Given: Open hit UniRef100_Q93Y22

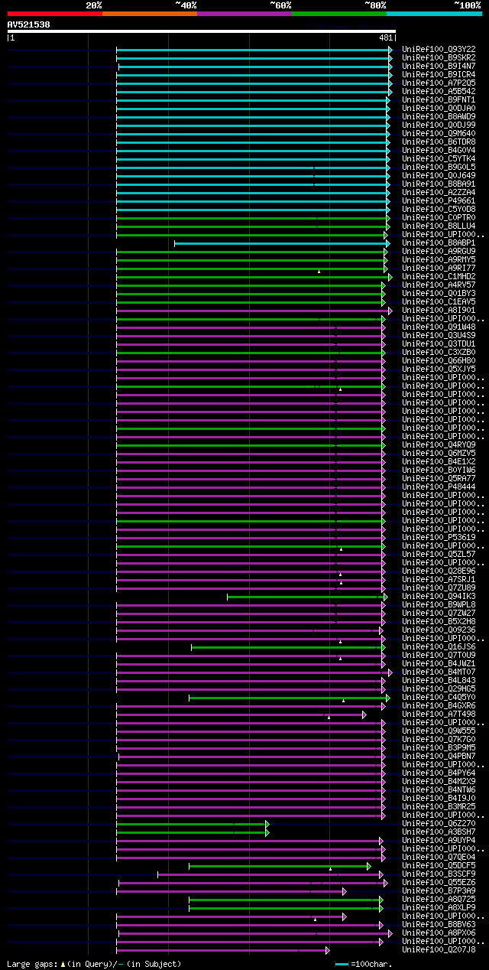Looking at the screenshot, I should pyautogui.click(x=439, y=49).
